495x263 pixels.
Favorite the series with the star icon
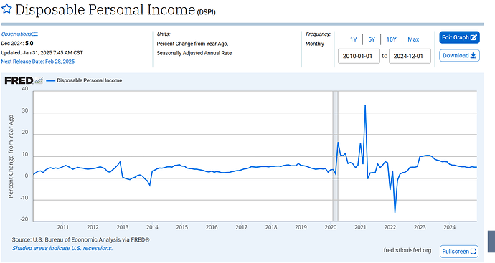pyautogui.click(x=6, y=9)
